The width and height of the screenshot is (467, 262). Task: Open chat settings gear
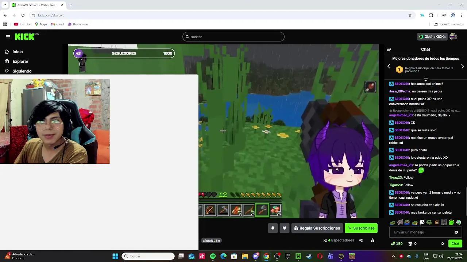pos(443,243)
